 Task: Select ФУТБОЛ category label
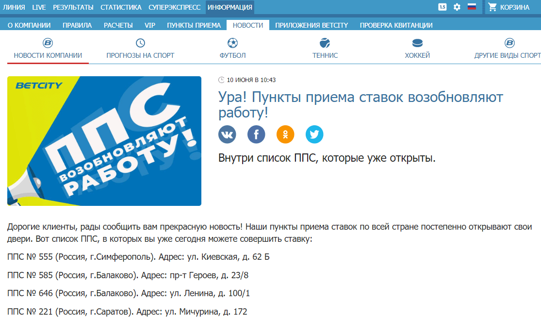pos(232,55)
